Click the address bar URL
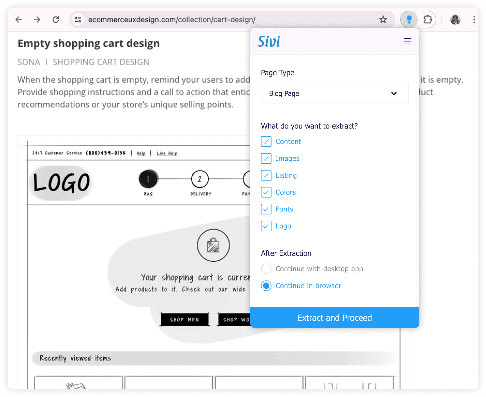The height and width of the screenshot is (397, 486). pyautogui.click(x=172, y=20)
